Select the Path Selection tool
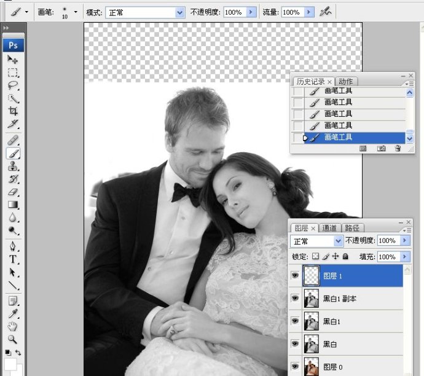Image resolution: width=424 pixels, height=376 pixels. [12, 272]
